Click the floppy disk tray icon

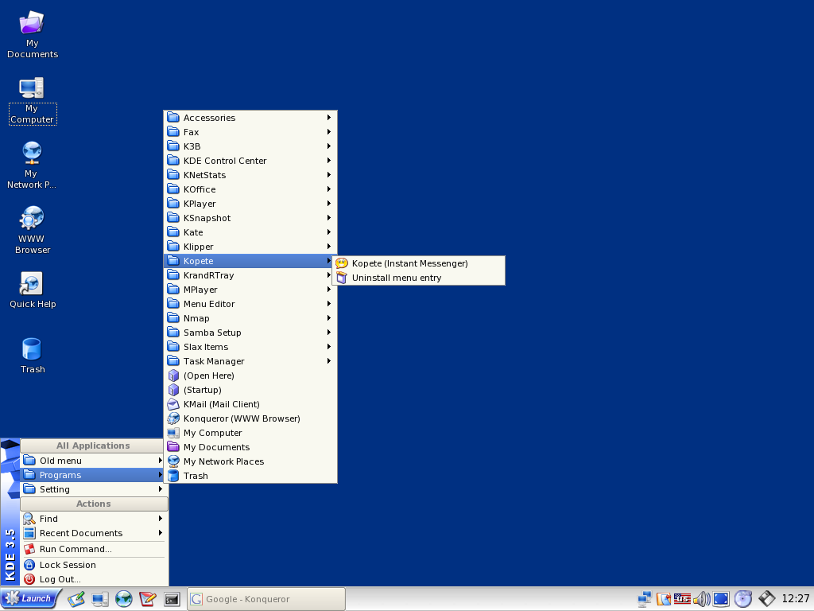click(767, 599)
